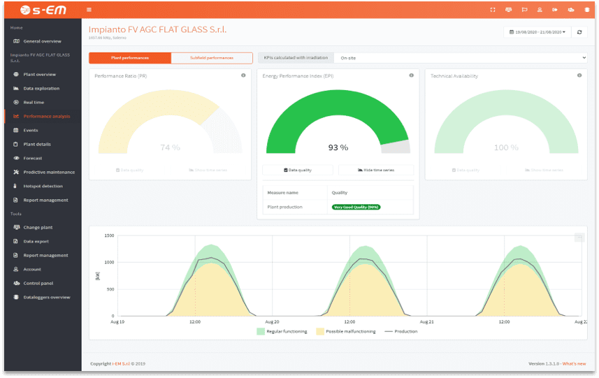Screen dimensions: 599x378
Task: Switch to Subfield performances tab
Action: (x=212, y=58)
